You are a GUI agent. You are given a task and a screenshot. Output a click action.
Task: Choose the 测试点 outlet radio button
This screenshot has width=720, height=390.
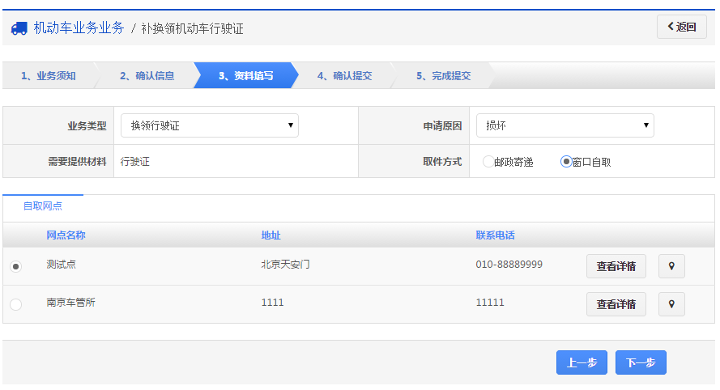(x=16, y=266)
